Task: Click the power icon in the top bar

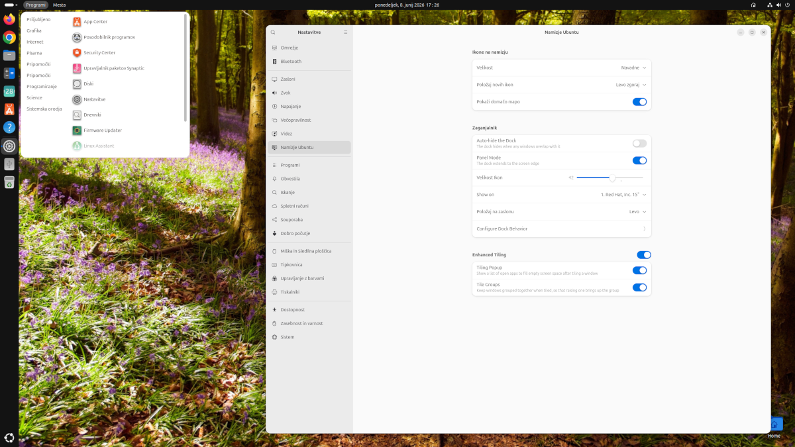Action: [786, 5]
